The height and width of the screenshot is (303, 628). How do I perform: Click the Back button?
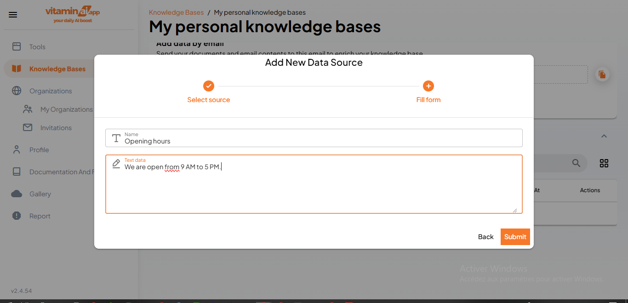[485, 236]
